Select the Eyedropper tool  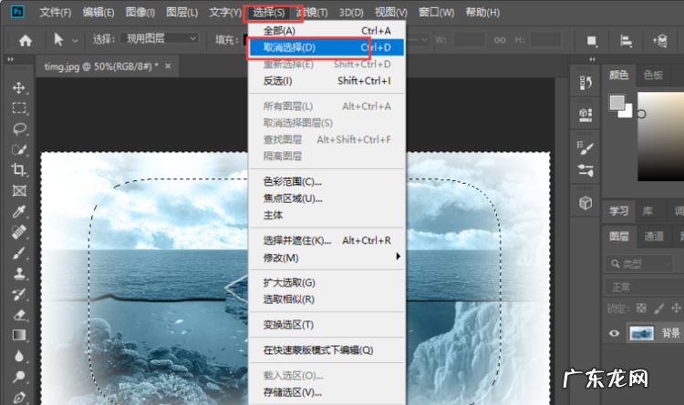coord(19,211)
